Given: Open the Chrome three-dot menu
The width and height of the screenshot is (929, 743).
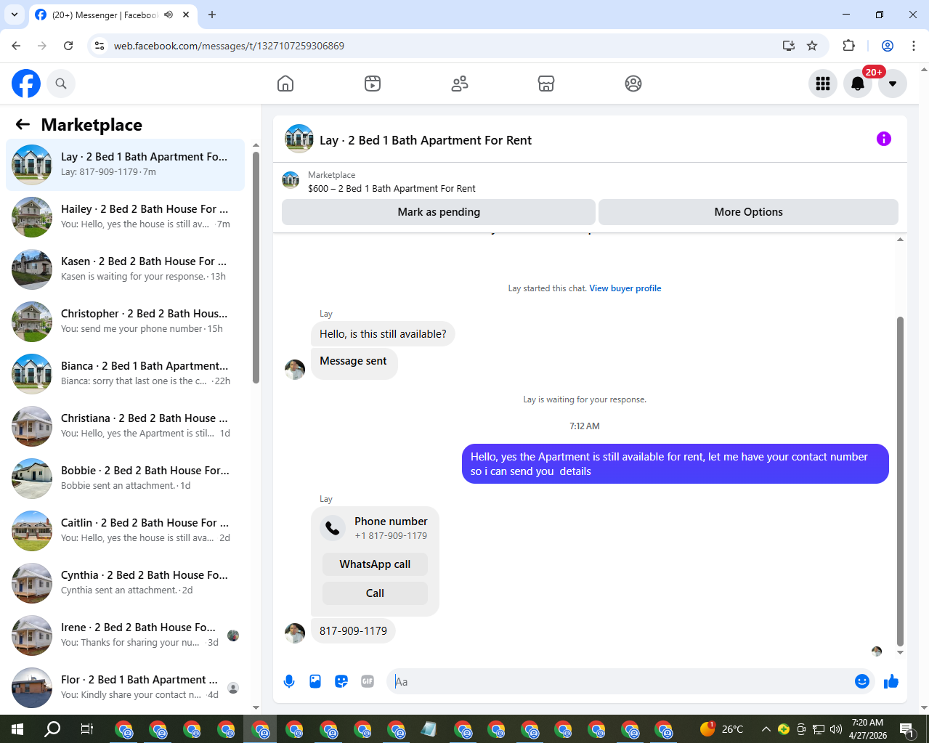Looking at the screenshot, I should (913, 46).
